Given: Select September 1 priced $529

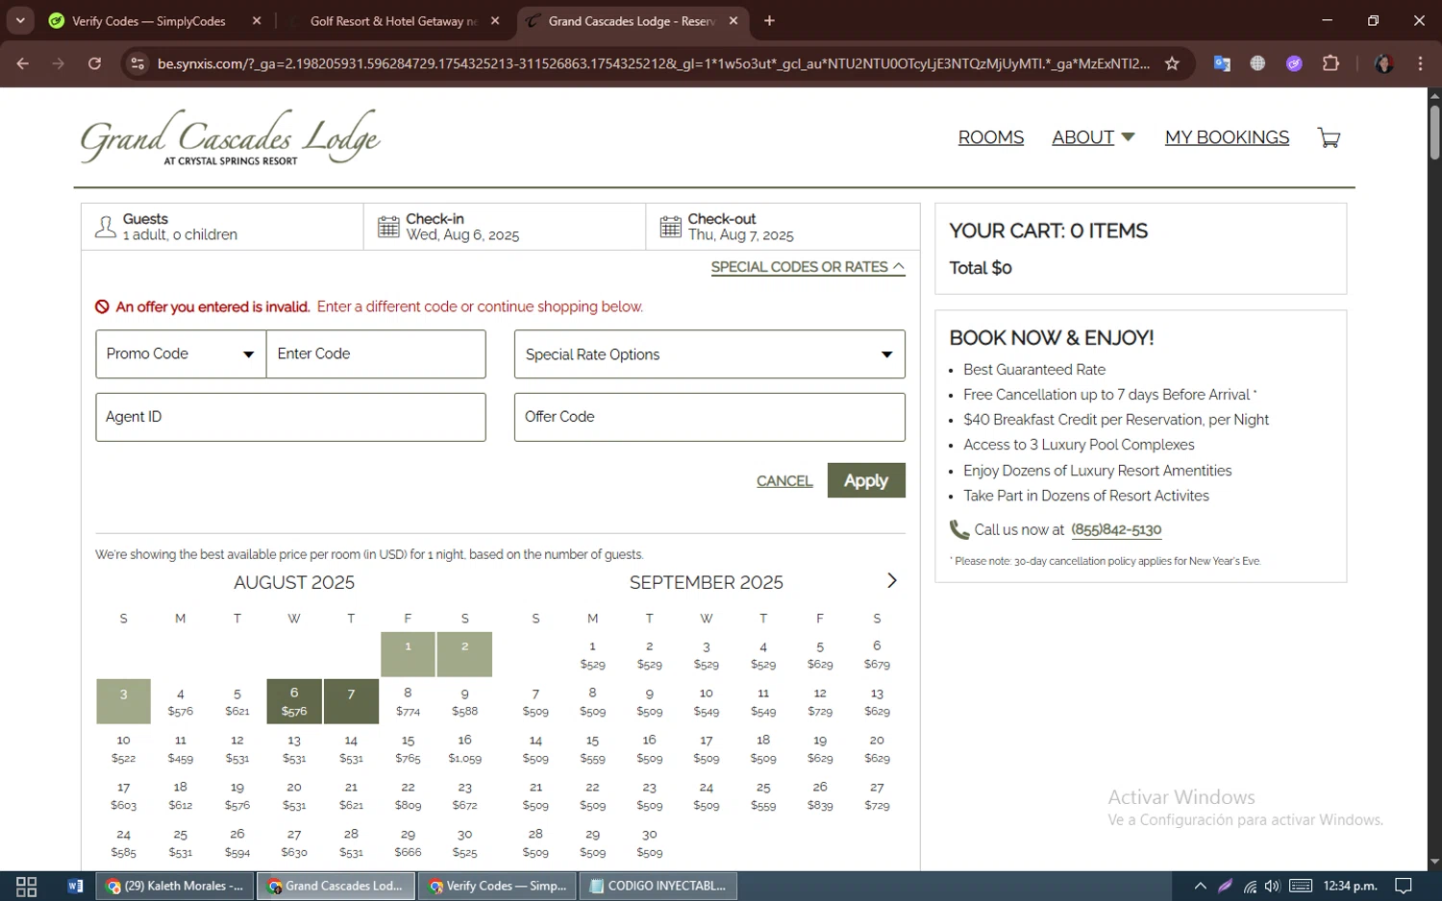Looking at the screenshot, I should [x=592, y=654].
